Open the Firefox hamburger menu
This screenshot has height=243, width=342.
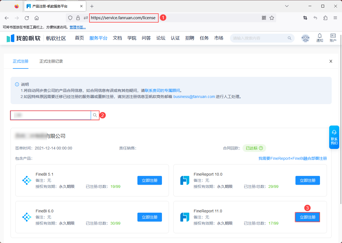click(x=335, y=18)
